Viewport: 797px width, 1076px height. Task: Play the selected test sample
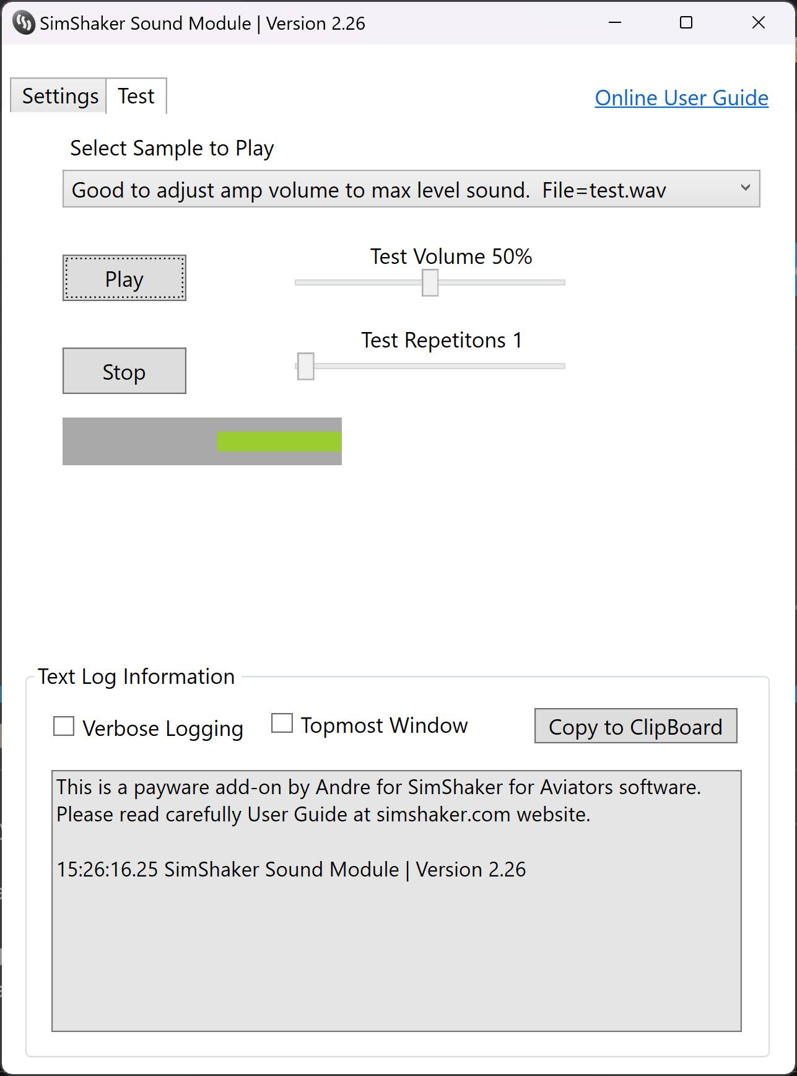point(124,278)
